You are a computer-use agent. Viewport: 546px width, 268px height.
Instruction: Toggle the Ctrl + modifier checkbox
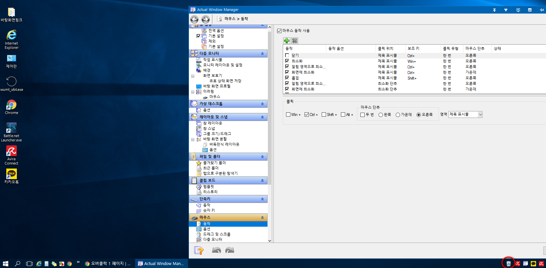(307, 115)
